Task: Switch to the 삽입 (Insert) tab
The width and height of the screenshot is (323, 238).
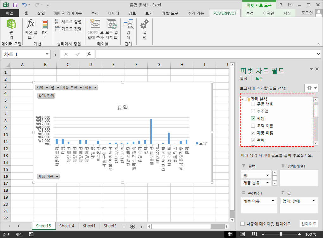Action: (x=41, y=13)
